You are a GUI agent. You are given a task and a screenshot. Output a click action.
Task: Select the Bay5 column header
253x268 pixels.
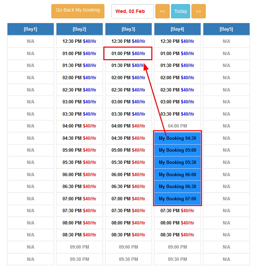tap(226, 29)
